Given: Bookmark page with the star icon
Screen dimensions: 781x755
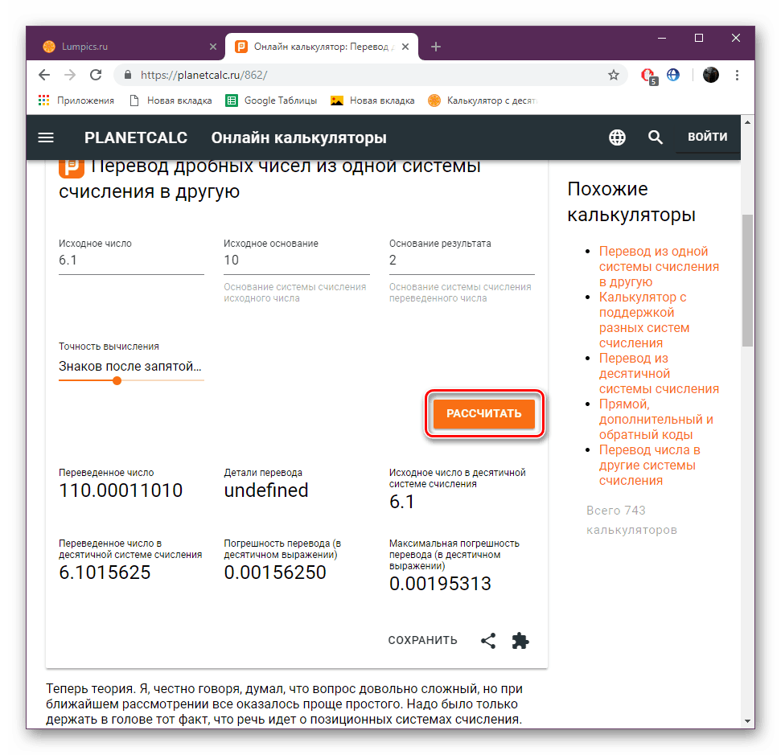Looking at the screenshot, I should tap(614, 76).
